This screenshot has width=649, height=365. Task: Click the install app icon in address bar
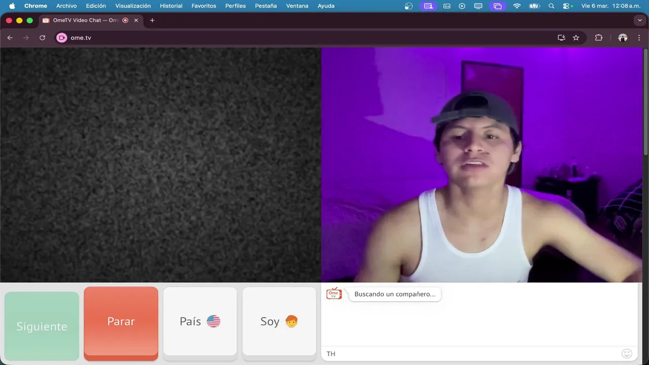point(561,38)
